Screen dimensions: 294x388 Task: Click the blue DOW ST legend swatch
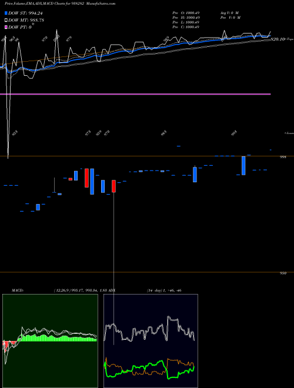click(x=6, y=14)
